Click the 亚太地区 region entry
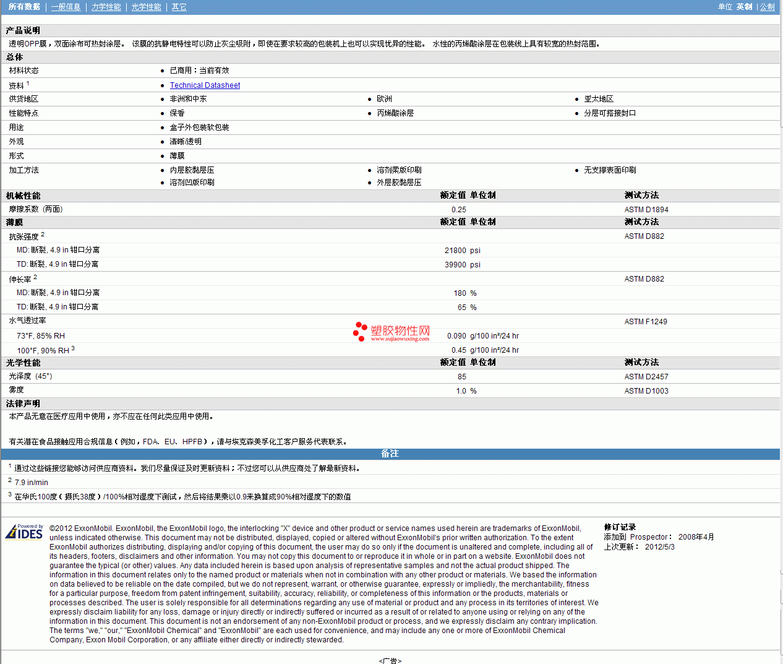 point(599,99)
